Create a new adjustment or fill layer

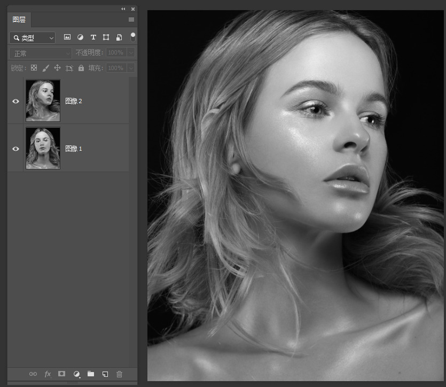76,374
